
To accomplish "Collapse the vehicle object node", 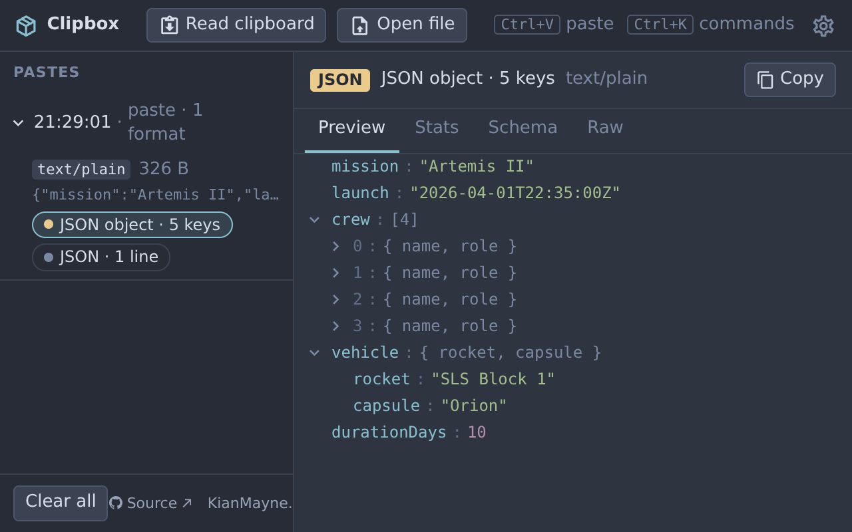I will pyautogui.click(x=315, y=352).
